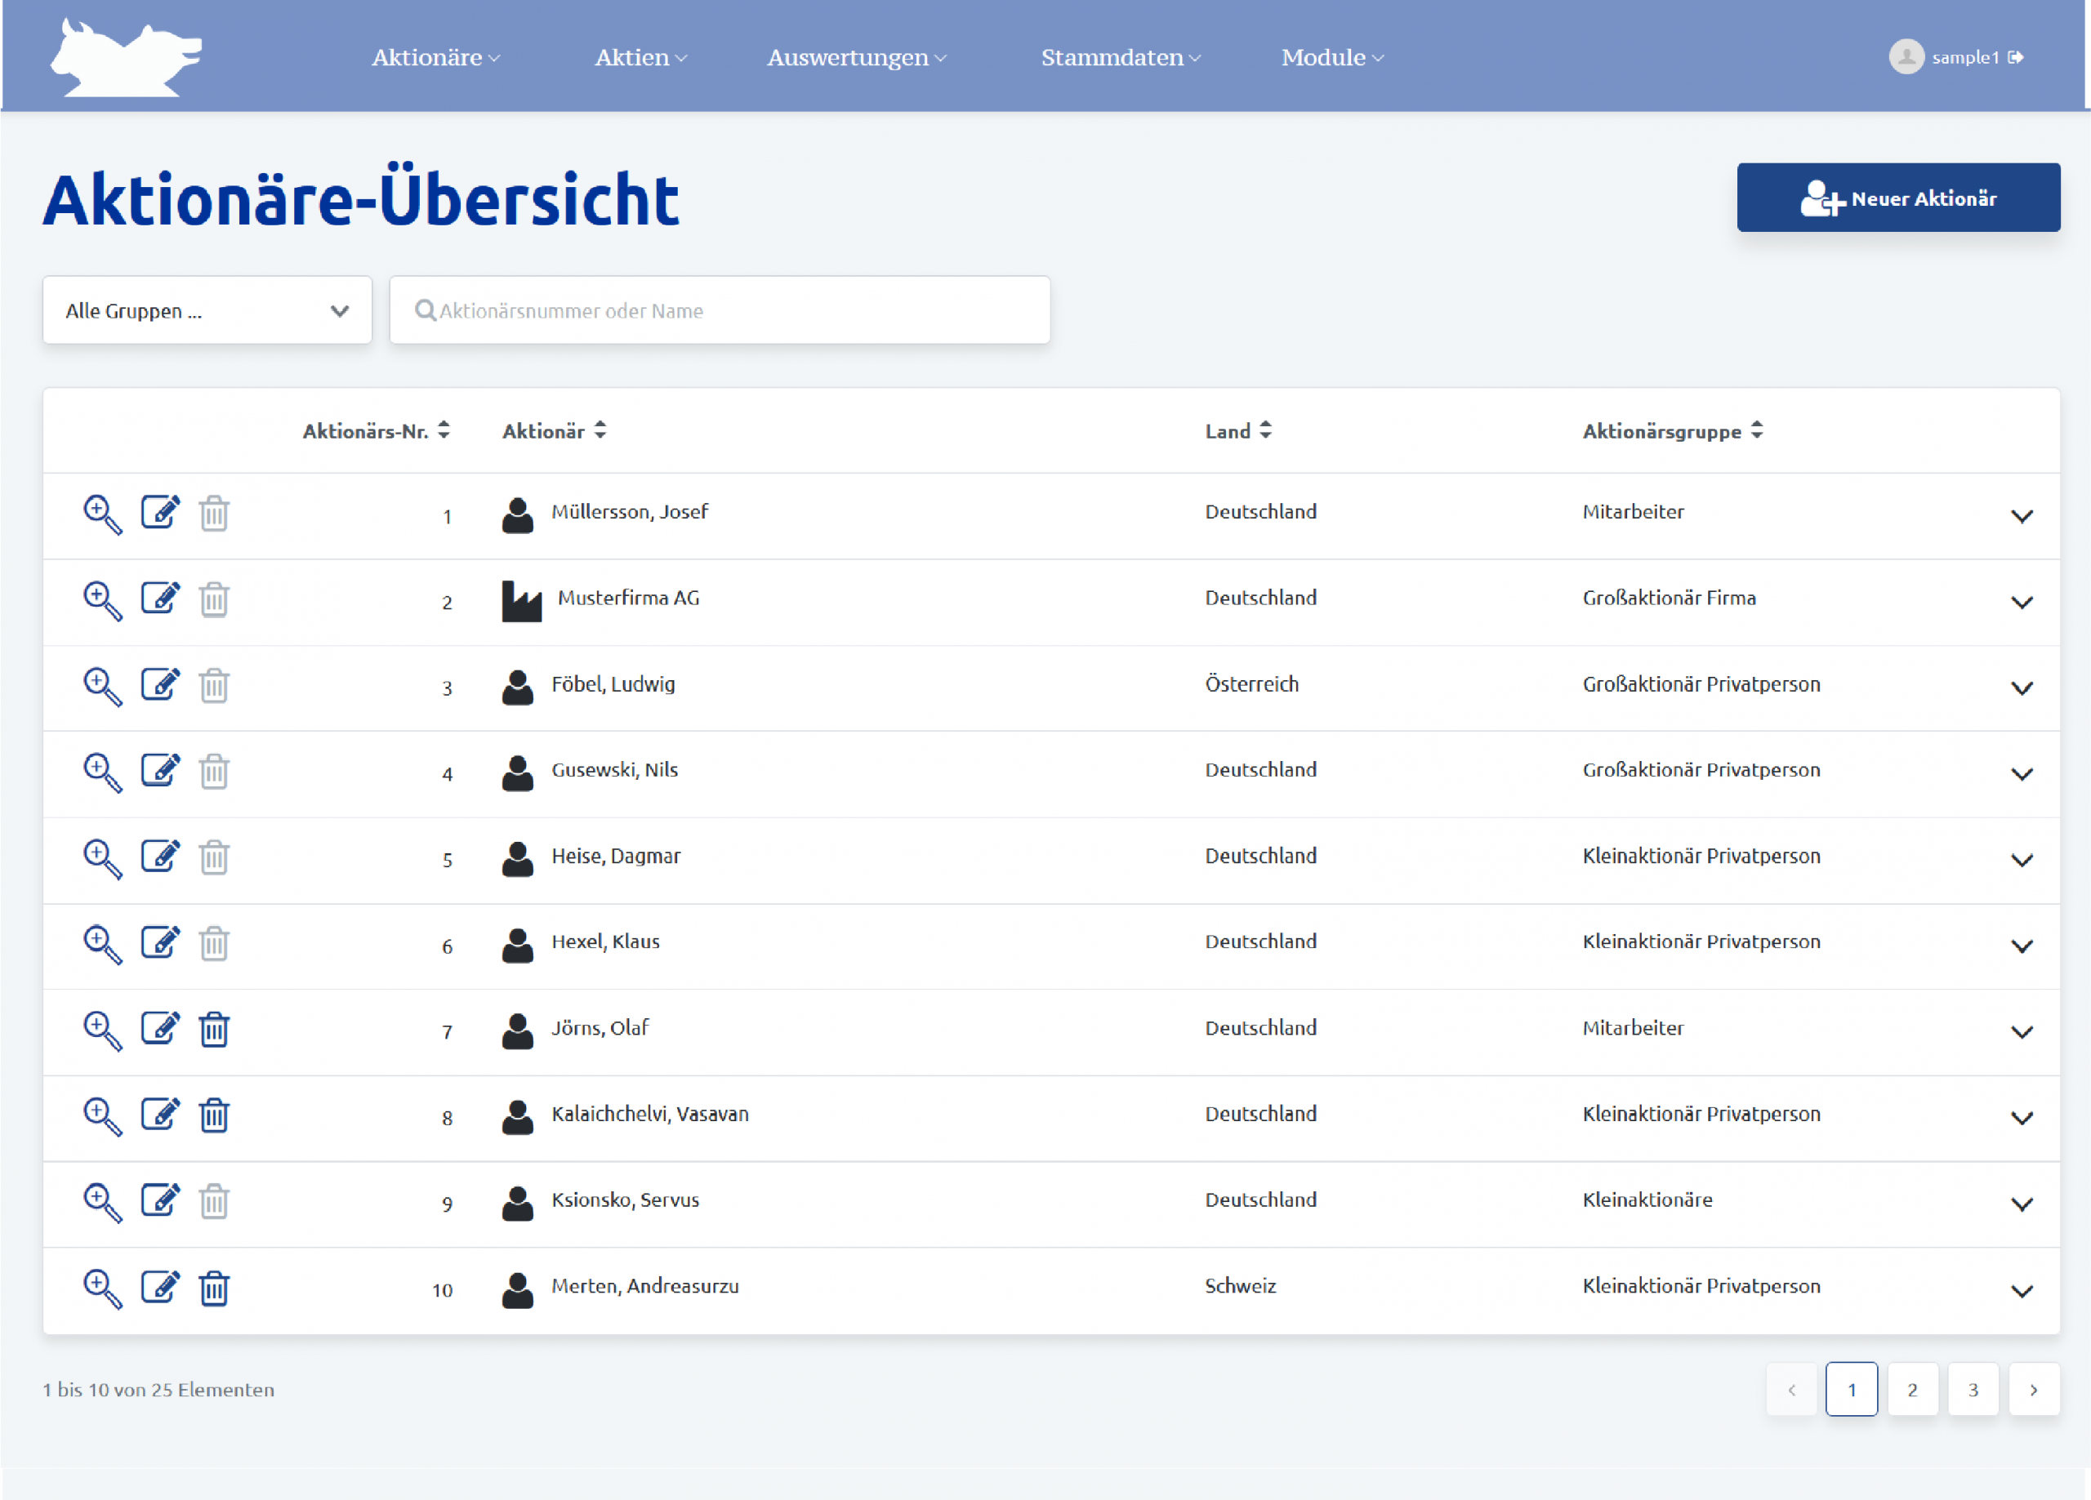
Task: Expand the Musterfirma AG row
Action: (2022, 602)
